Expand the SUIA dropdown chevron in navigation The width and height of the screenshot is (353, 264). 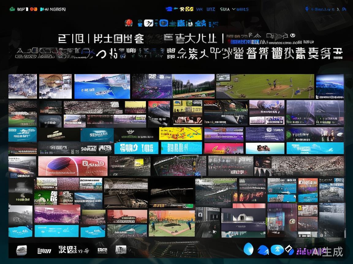tap(234, 9)
